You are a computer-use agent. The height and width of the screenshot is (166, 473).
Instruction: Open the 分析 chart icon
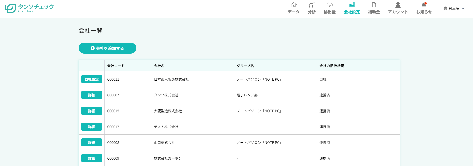pyautogui.click(x=312, y=5)
